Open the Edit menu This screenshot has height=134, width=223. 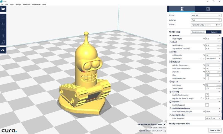7,4
